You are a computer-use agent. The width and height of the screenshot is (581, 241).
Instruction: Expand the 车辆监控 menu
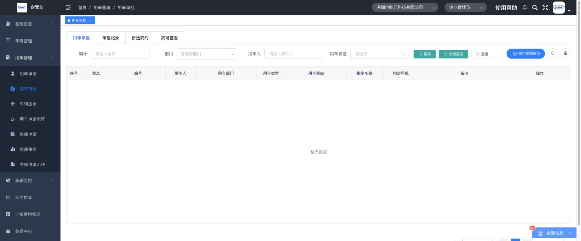(x=52, y=180)
